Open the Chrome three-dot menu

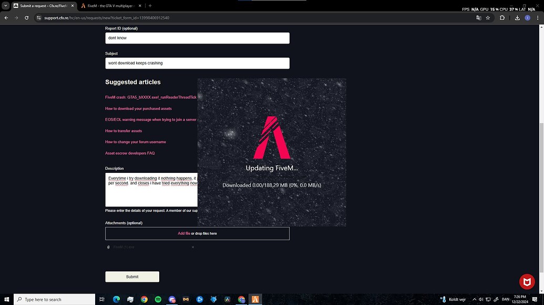pos(538,18)
